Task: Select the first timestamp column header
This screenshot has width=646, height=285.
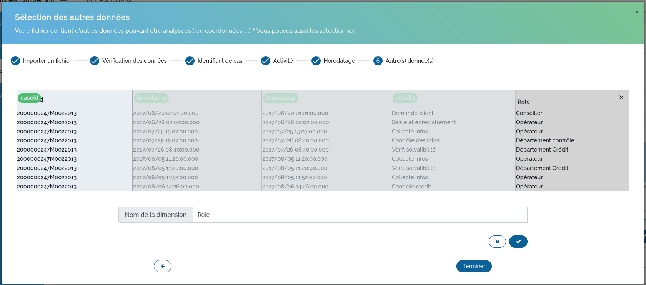Action: [x=151, y=98]
